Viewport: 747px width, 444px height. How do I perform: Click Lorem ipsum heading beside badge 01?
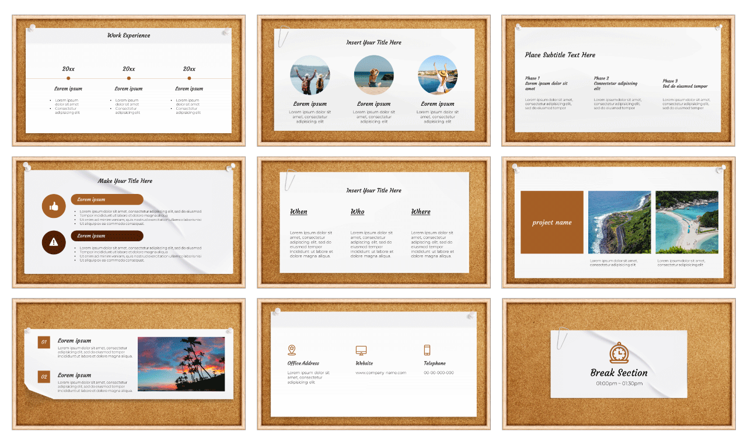click(x=74, y=341)
